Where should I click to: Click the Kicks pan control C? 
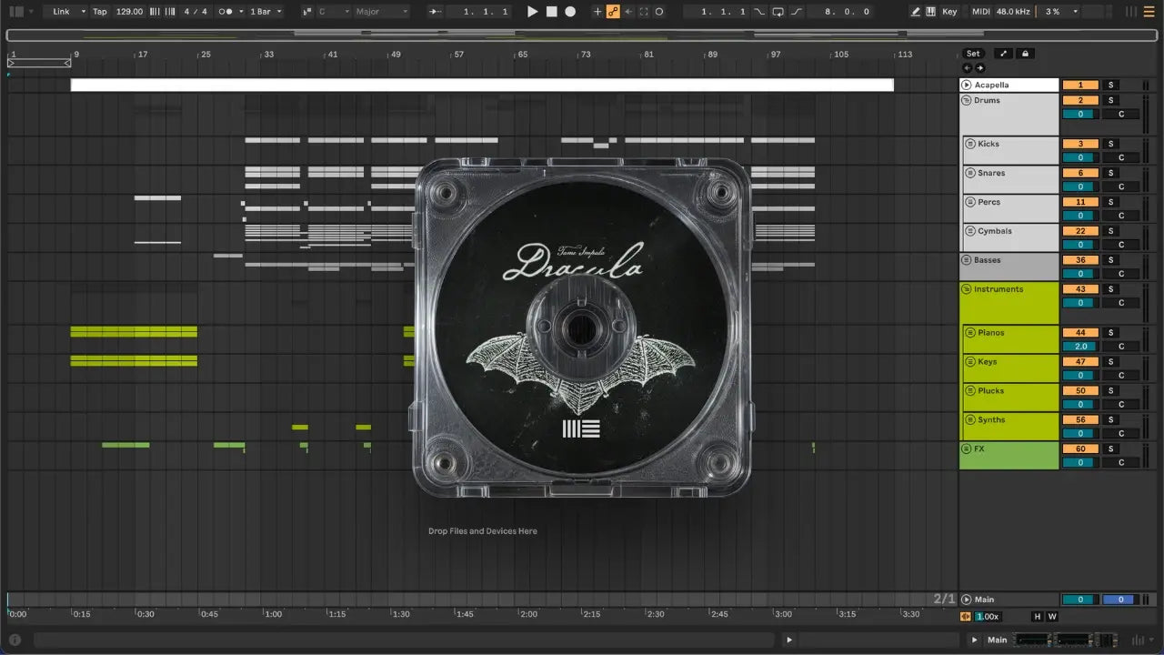pyautogui.click(x=1121, y=157)
